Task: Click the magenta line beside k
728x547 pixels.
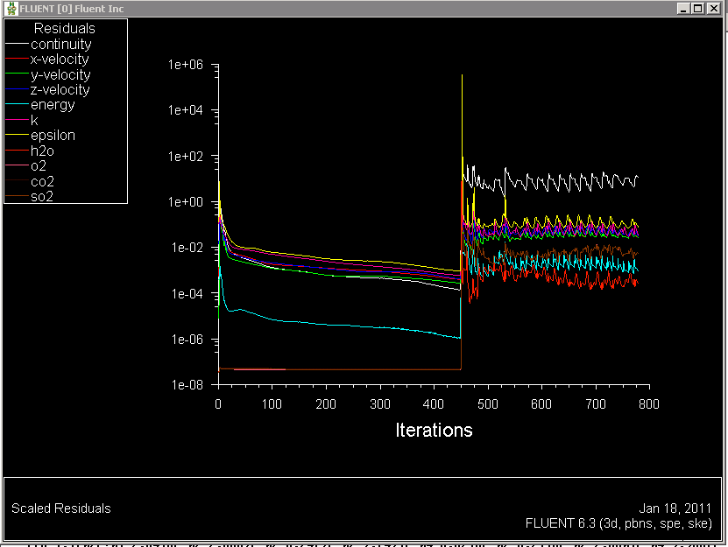Action: [x=18, y=120]
